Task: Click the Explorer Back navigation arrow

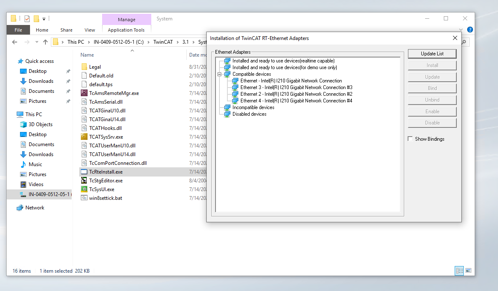Action: (x=15, y=42)
